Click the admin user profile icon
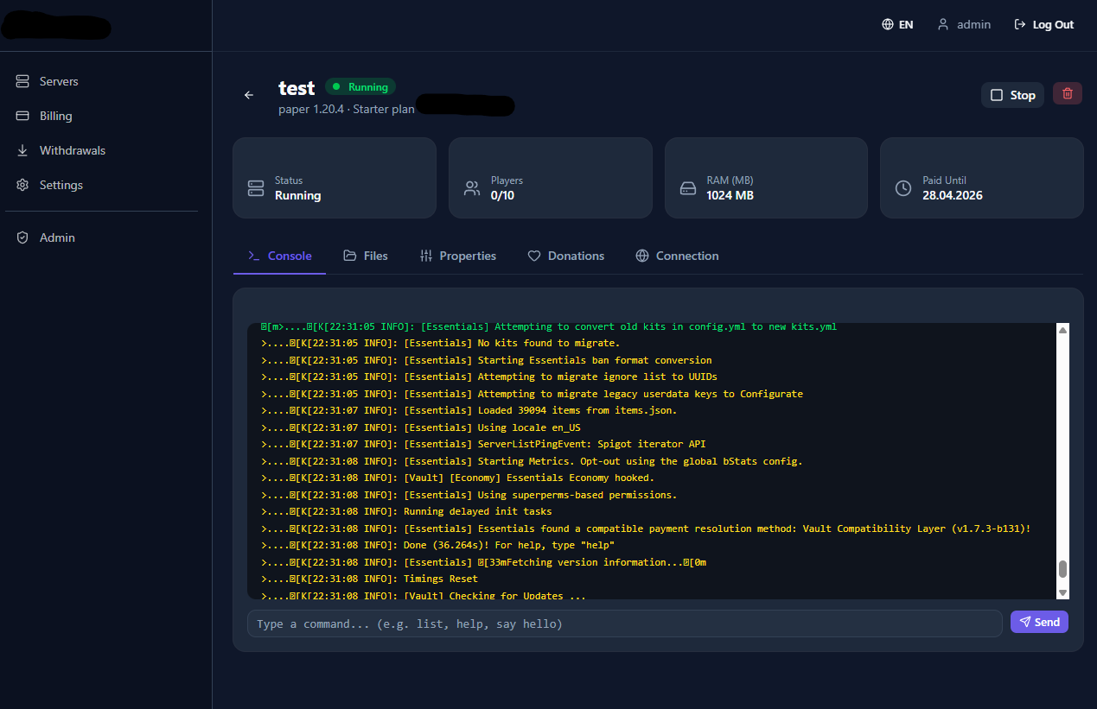 pos(943,25)
